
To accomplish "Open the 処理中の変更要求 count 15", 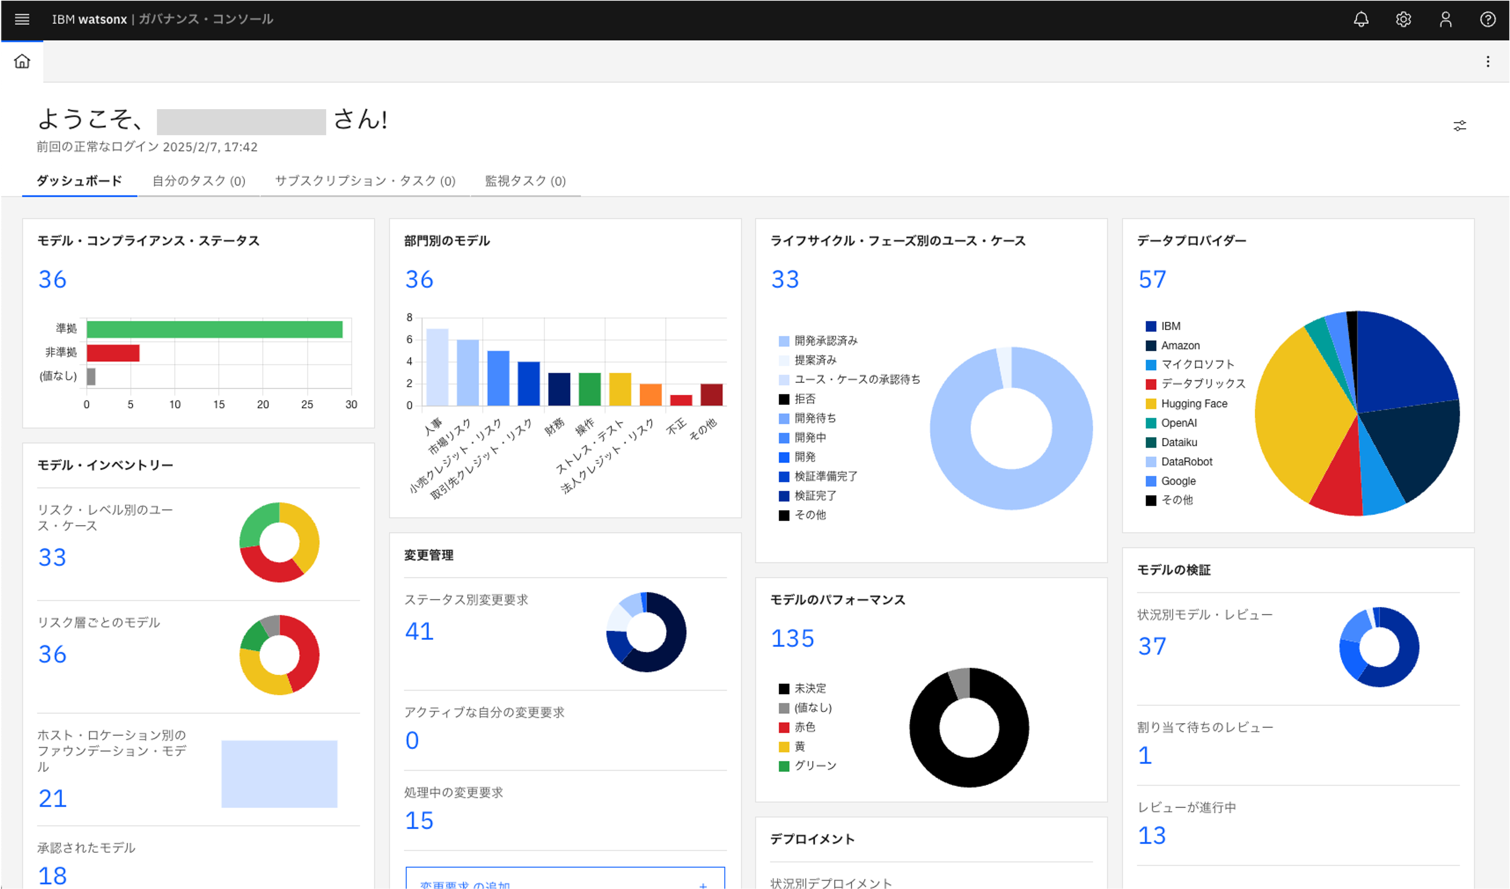I will tap(419, 820).
